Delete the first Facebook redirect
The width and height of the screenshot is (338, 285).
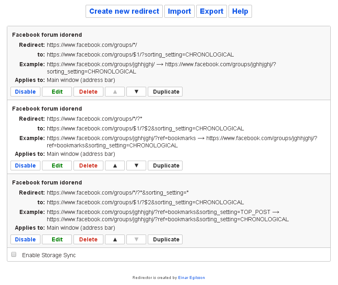point(88,92)
